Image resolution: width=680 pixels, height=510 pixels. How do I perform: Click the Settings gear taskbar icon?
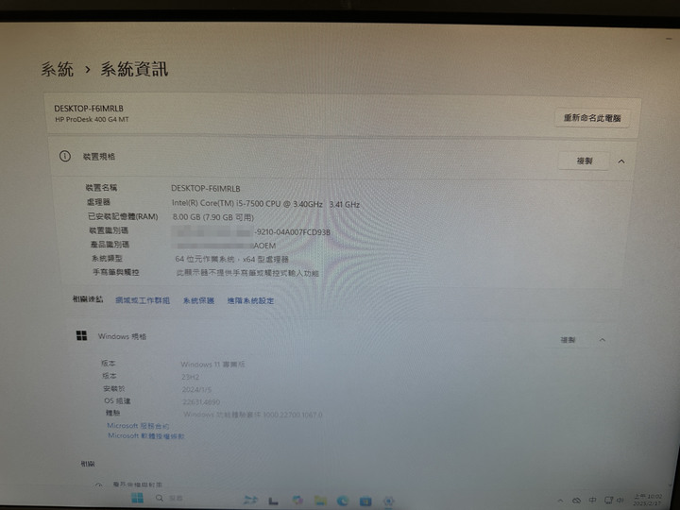388,501
